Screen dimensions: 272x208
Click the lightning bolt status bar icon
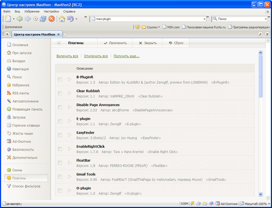192,203
